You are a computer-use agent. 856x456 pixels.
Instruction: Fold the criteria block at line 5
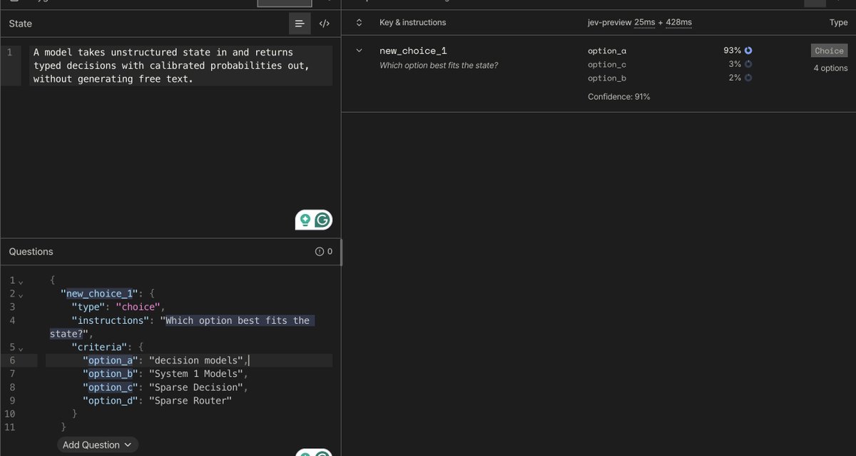pyautogui.click(x=20, y=348)
